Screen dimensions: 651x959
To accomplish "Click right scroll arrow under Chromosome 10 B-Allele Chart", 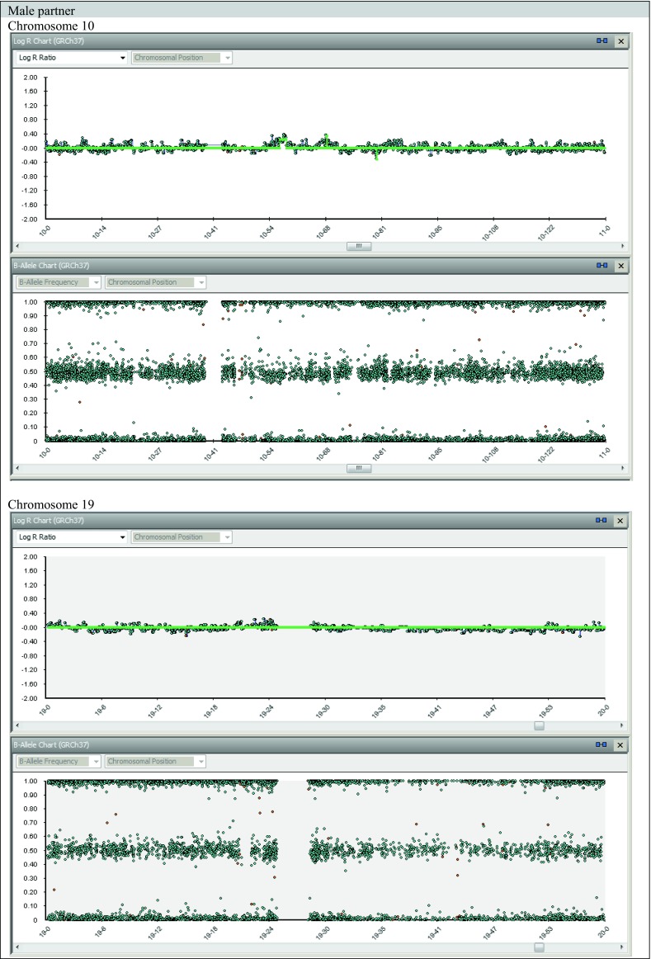I will click(x=621, y=468).
